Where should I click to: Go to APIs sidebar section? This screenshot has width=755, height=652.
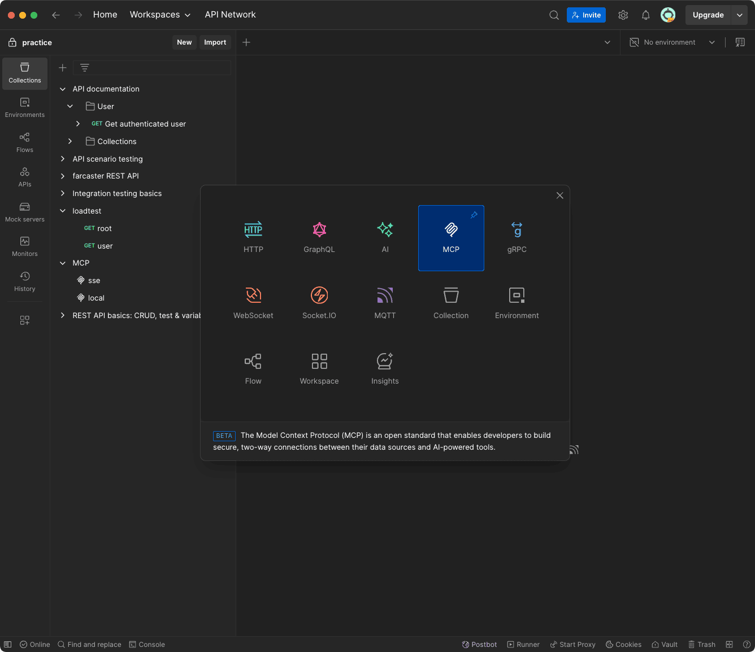(25, 177)
